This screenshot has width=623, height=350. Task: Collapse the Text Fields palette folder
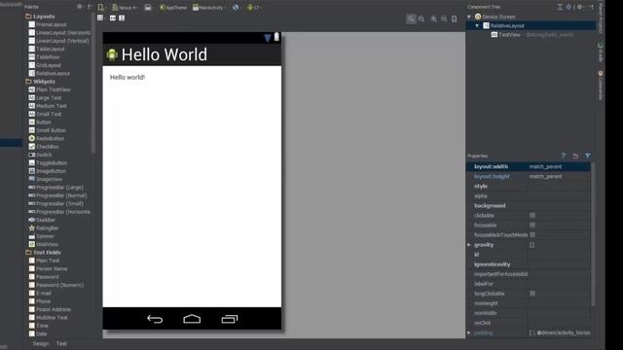click(x=43, y=253)
